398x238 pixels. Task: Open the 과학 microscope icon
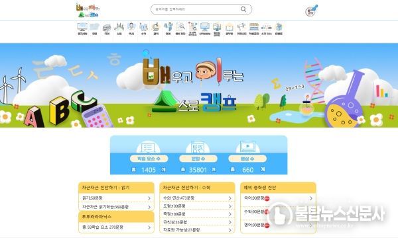pyautogui.click(x=156, y=29)
